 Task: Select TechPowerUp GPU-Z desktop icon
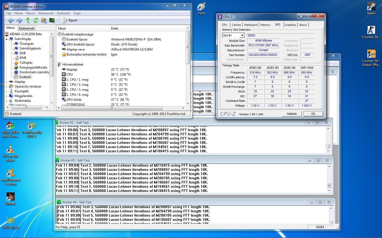[x=32, y=130]
